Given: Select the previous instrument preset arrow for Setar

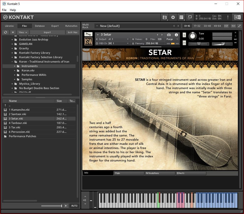Looking at the screenshot, I should click(157, 35).
